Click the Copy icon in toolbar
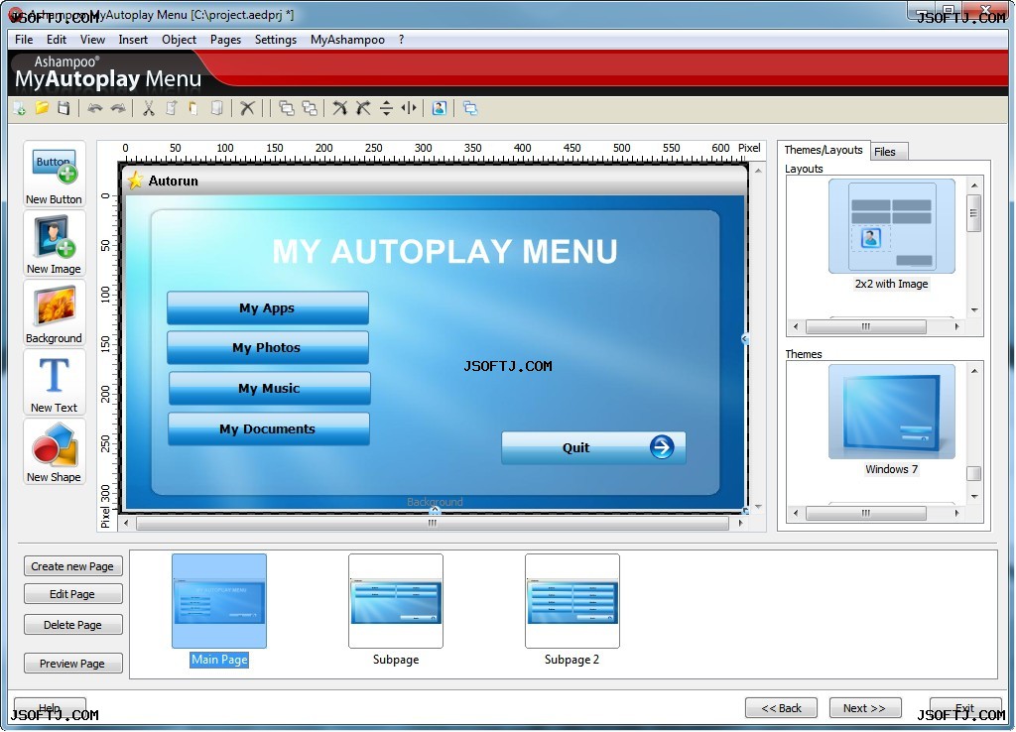Screen dimensions: 1016x732 point(171,108)
